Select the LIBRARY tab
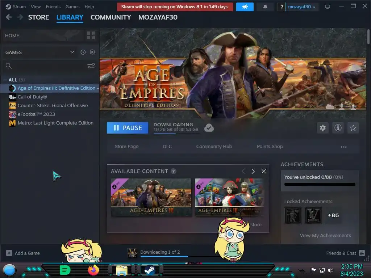 [70, 17]
